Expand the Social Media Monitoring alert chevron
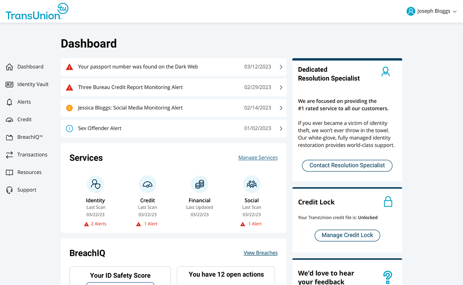This screenshot has height=285, width=463. pos(281,108)
